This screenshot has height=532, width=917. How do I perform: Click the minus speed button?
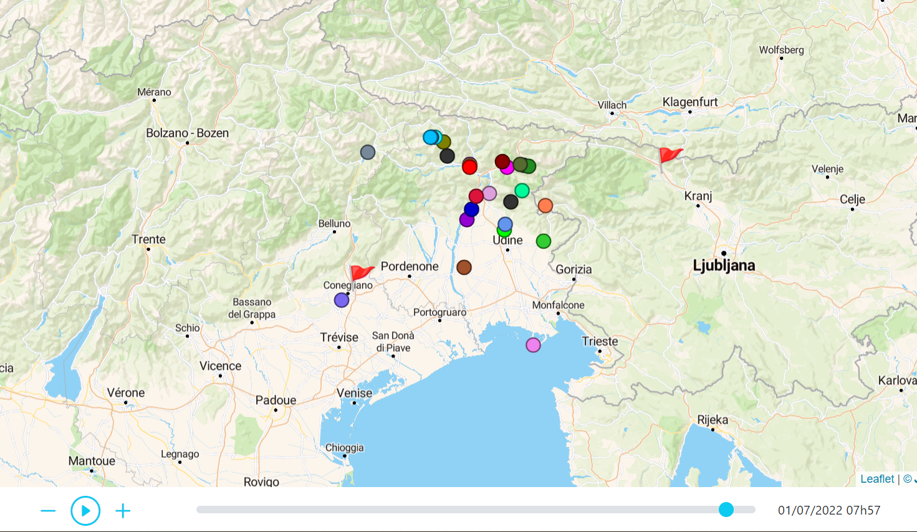(x=48, y=511)
